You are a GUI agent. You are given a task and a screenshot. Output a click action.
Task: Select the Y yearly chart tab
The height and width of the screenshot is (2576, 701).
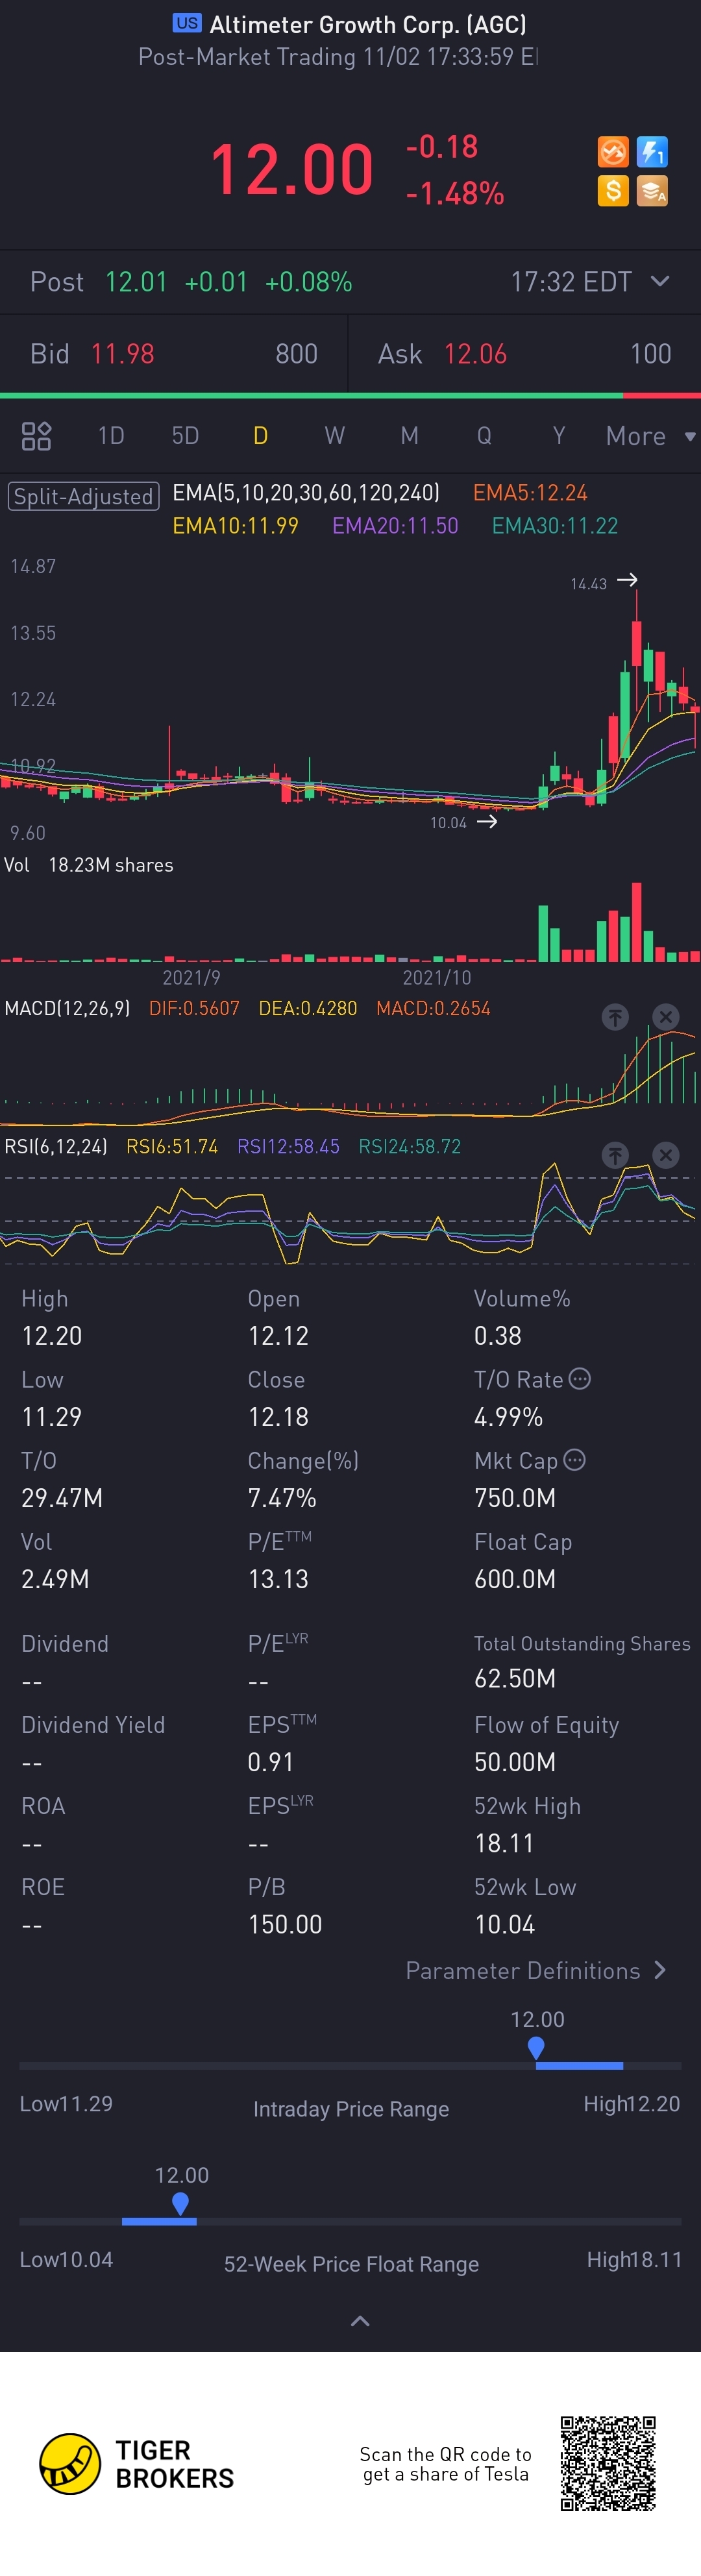(559, 436)
